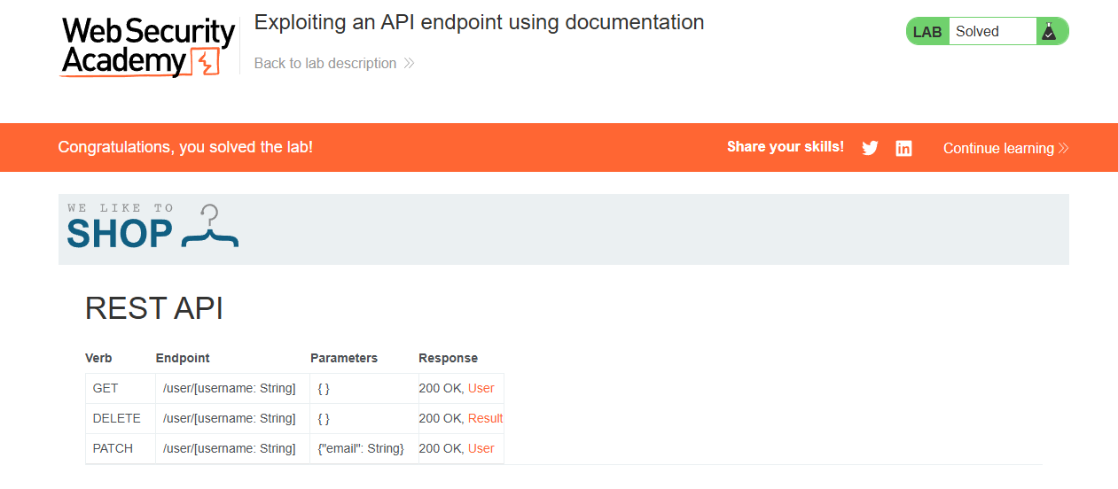
Task: Open User response link in PATCH row
Action: point(481,448)
